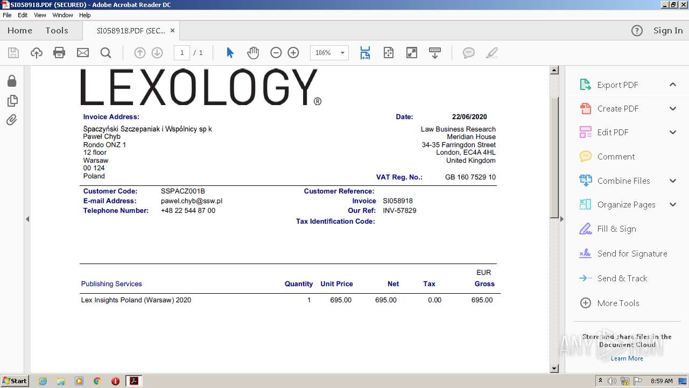689x388 pixels.
Task: Click the vertical scrollbar up arrow
Action: click(x=554, y=71)
